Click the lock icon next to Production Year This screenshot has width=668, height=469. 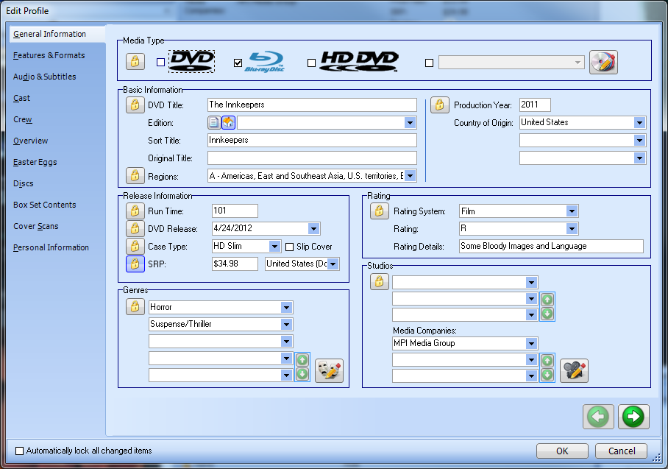click(x=439, y=105)
